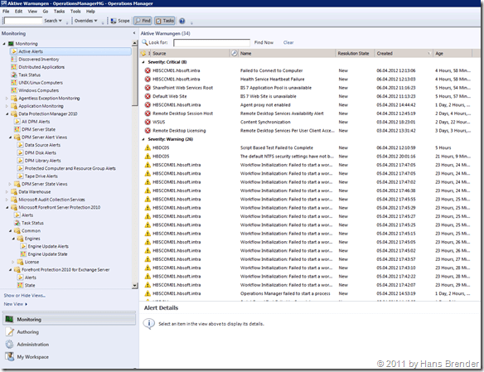The image size is (484, 372).
Task: Click the toolbar search input field
Action: tap(23, 21)
